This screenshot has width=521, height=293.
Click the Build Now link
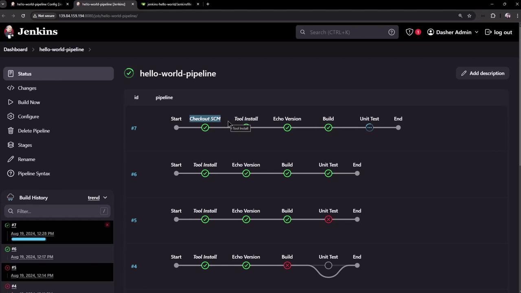pos(28,102)
